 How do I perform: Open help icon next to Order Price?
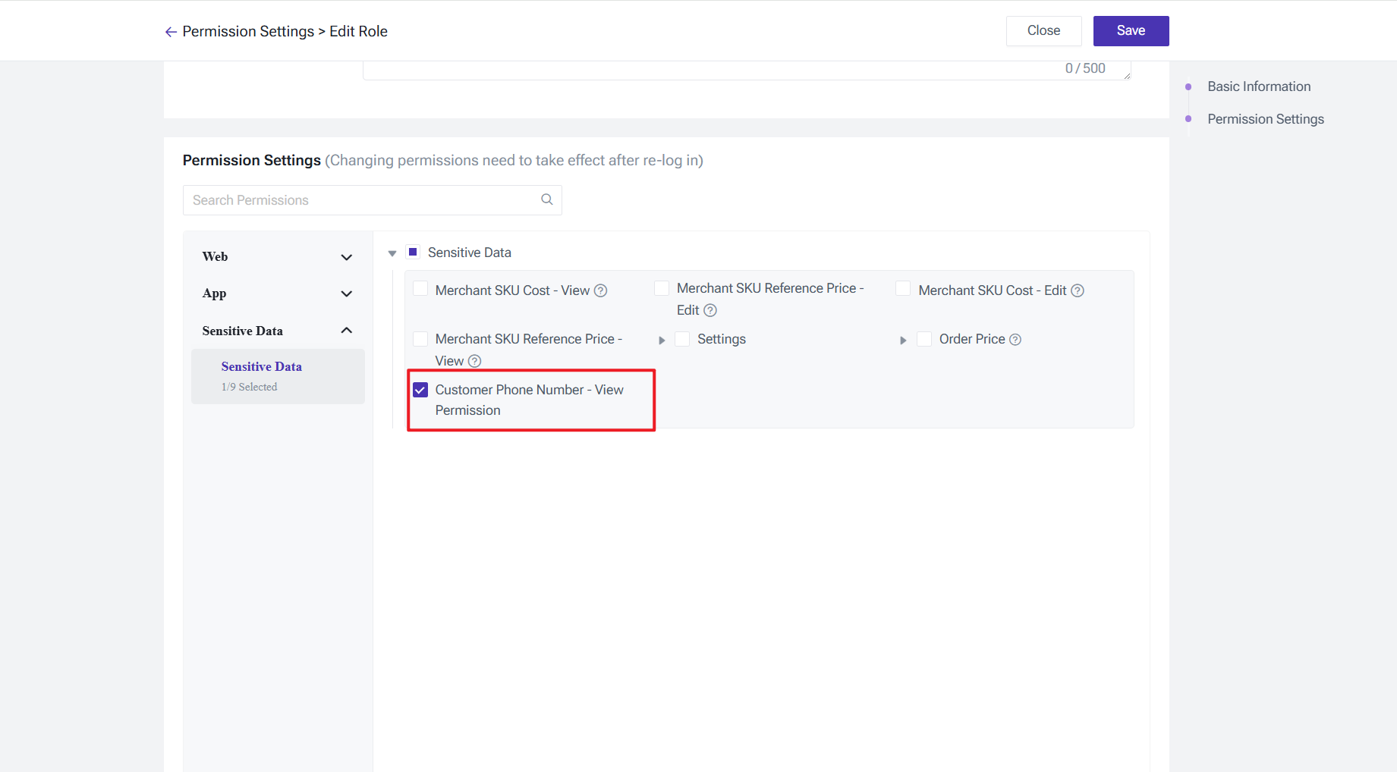(1015, 340)
